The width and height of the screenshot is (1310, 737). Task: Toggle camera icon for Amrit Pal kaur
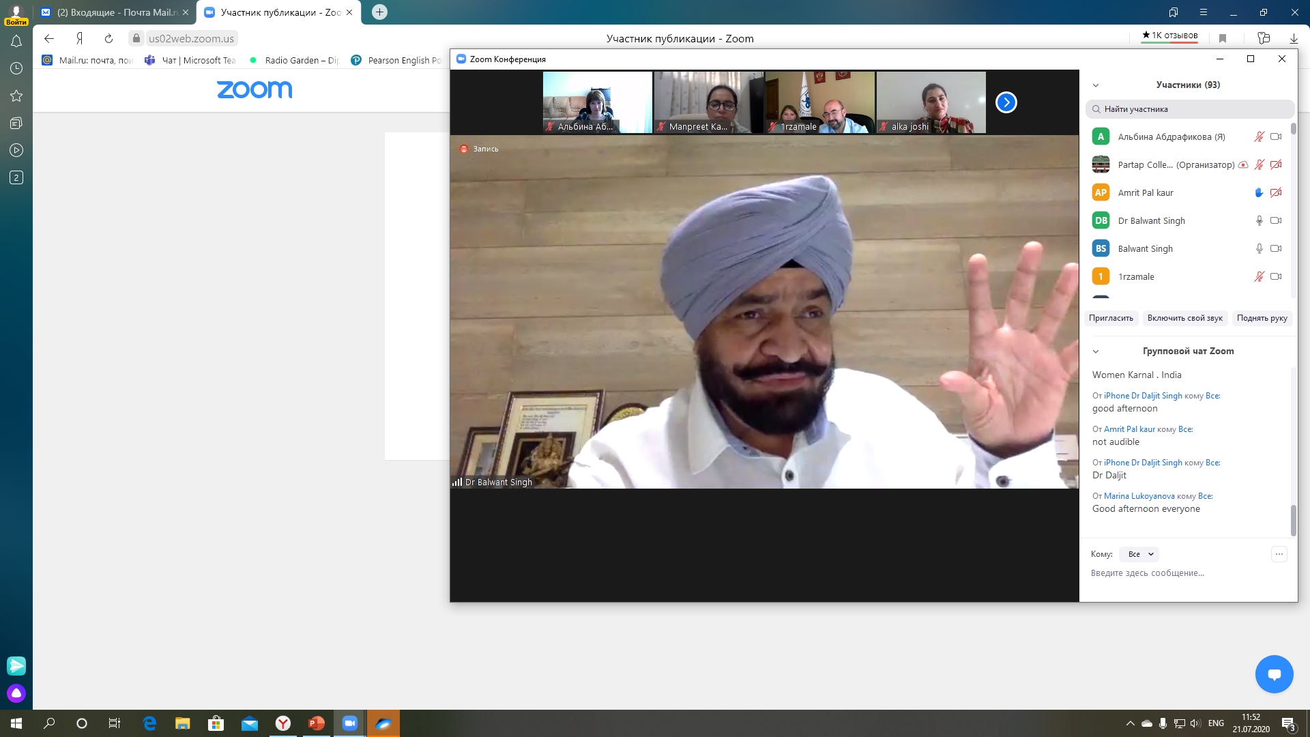click(1276, 192)
